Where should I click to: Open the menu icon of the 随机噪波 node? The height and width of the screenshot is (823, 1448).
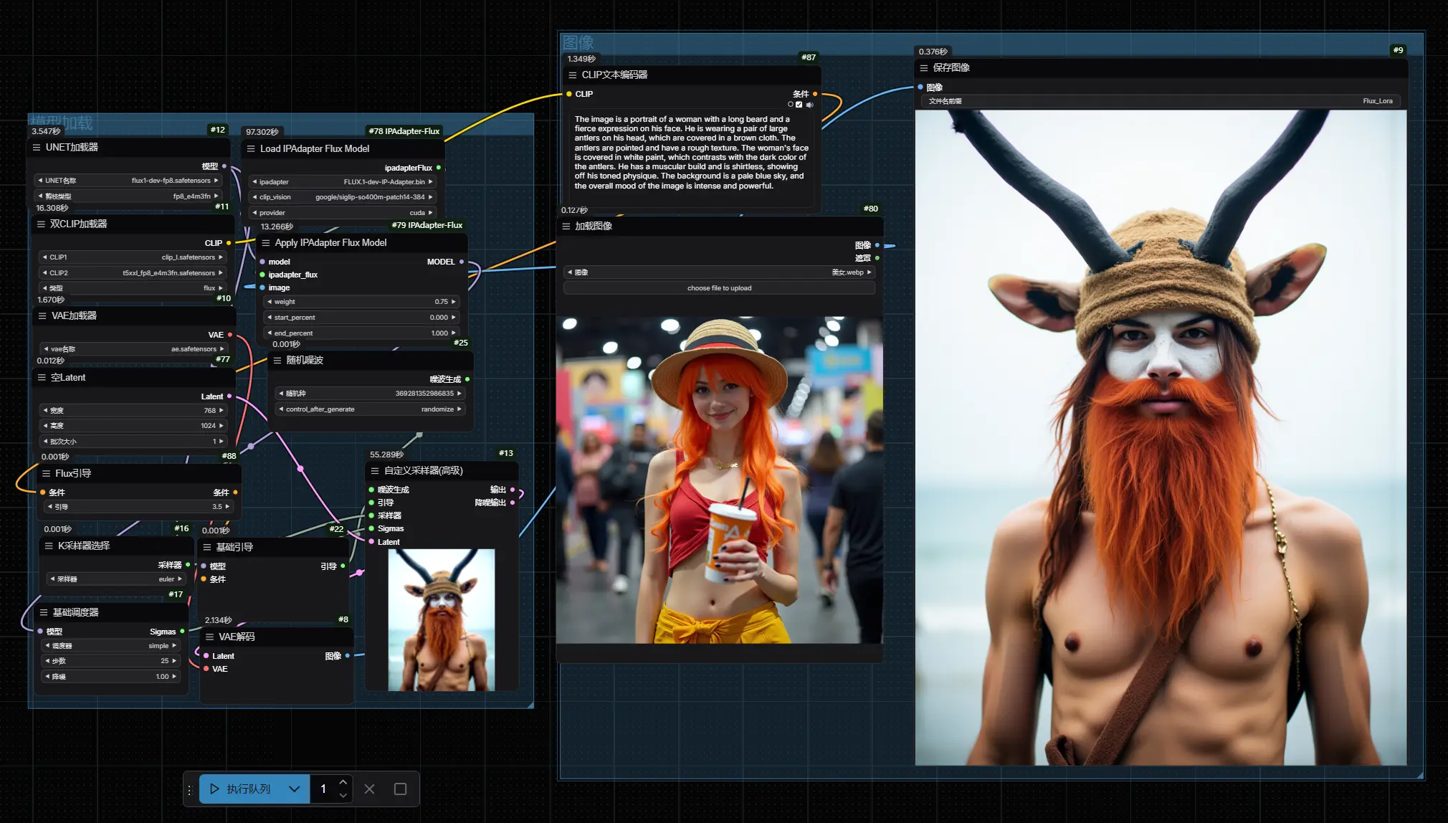point(277,360)
